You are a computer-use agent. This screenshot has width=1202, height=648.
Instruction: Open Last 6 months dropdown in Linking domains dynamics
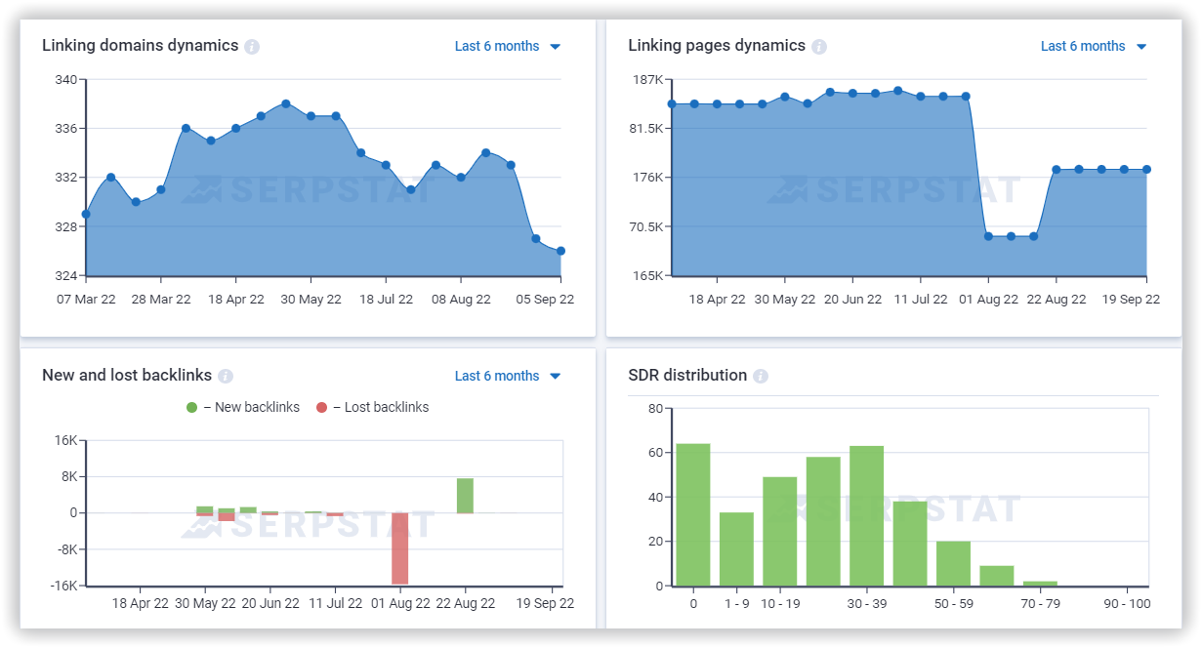tap(507, 46)
